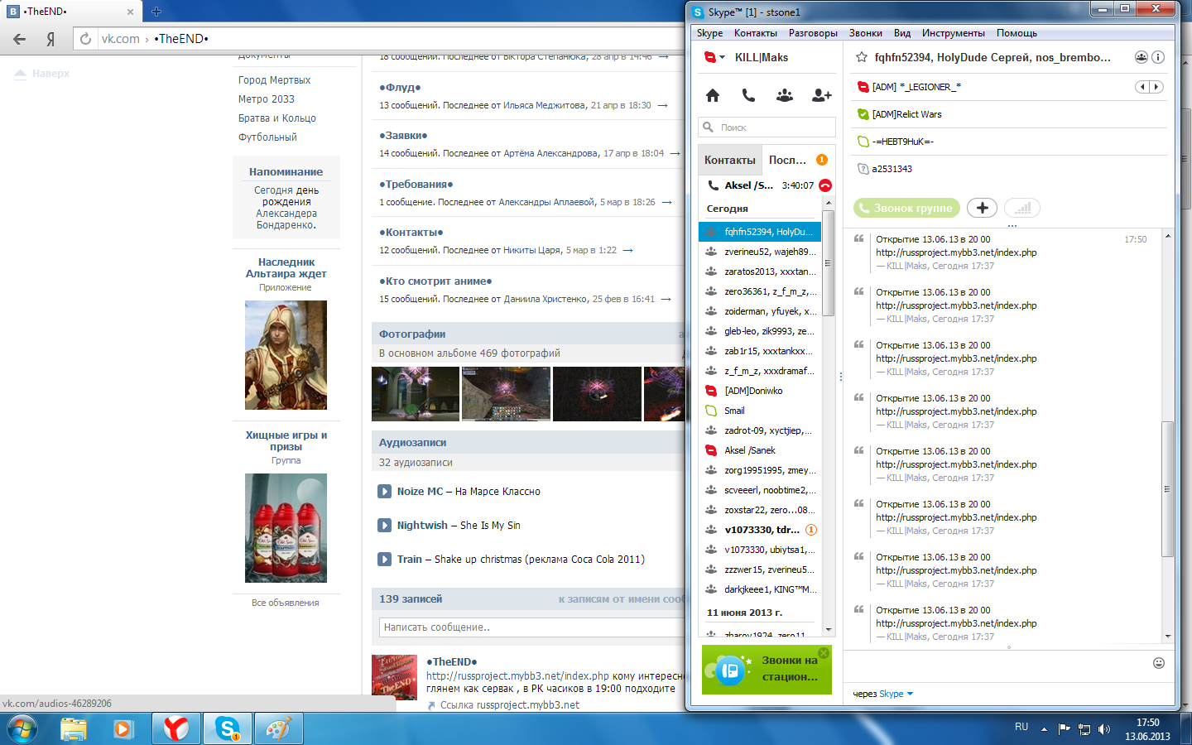The width and height of the screenshot is (1192, 745).
Task: Open the Помощь menu
Action: (1017, 33)
